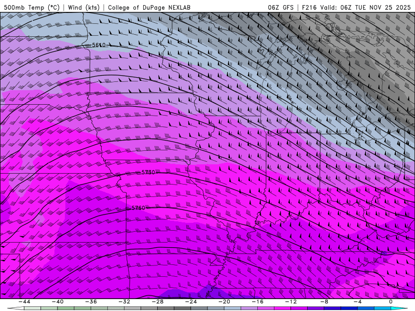Click the white arrow start of colorbar
The width and height of the screenshot is (415, 311).
[16, 308]
